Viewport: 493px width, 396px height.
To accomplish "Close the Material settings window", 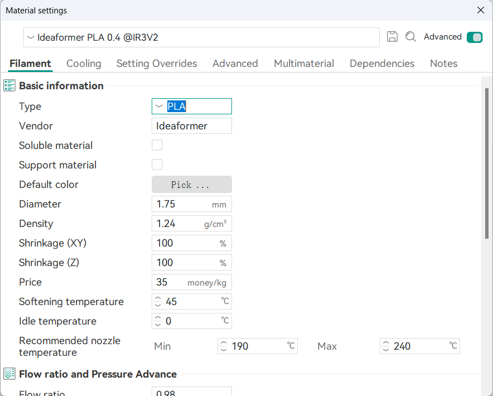I will click(480, 10).
